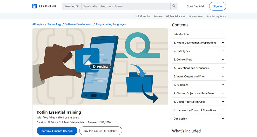Click the search skills input field

[126, 6]
